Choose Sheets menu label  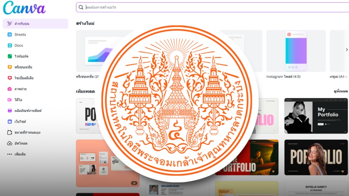point(20,34)
